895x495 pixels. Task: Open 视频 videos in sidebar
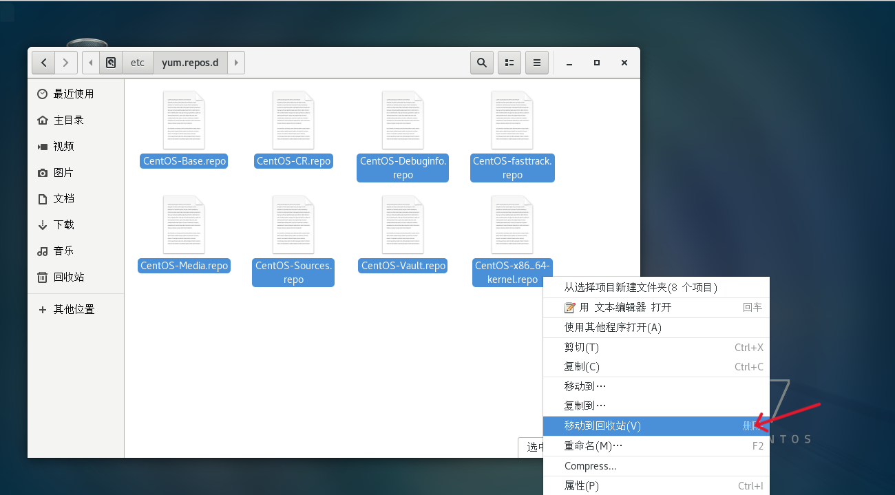[x=76, y=146]
